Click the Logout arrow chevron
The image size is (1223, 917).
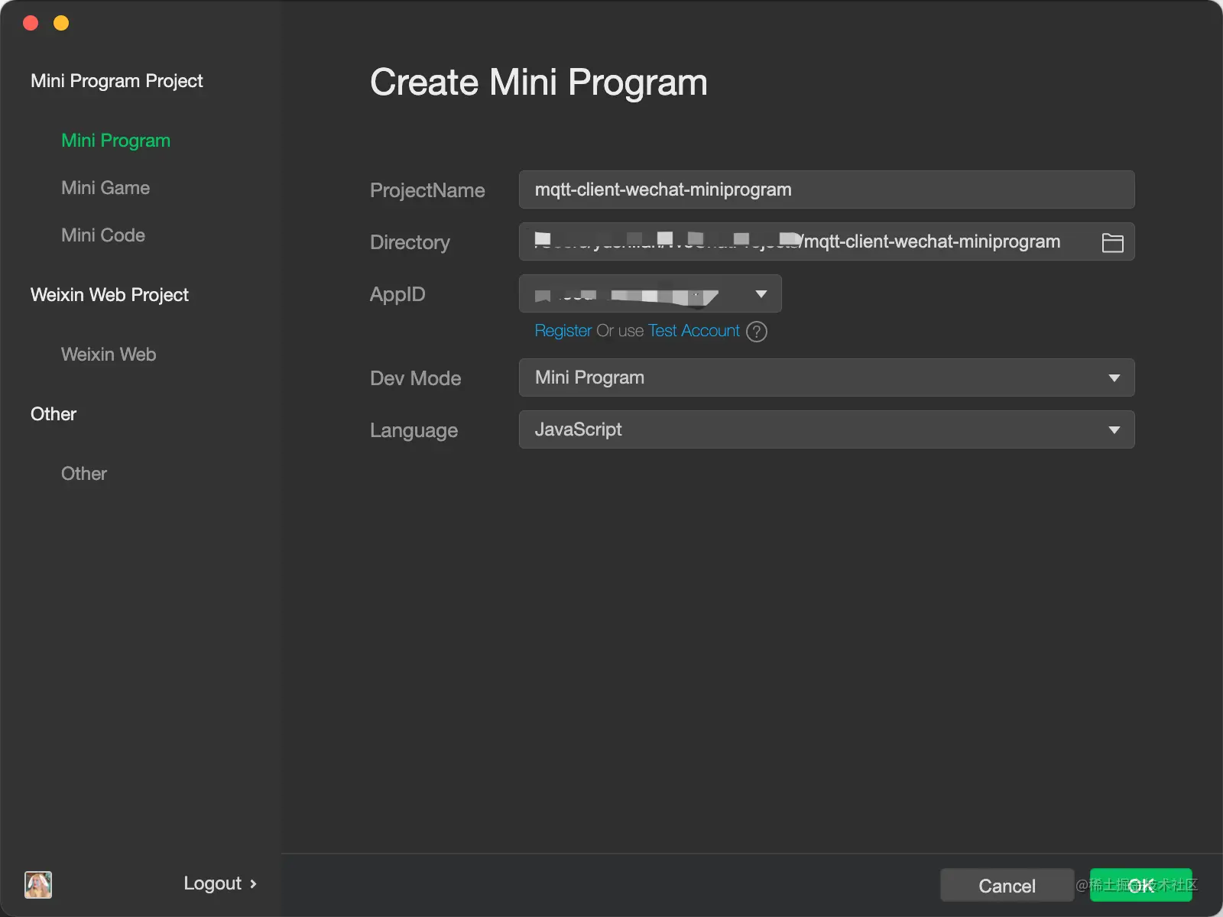[x=253, y=884]
